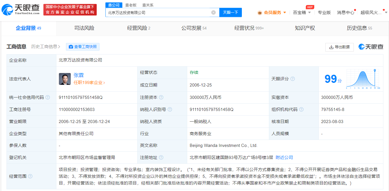
Task: Open legal representative 张霖's name link
Action: pos(79,75)
